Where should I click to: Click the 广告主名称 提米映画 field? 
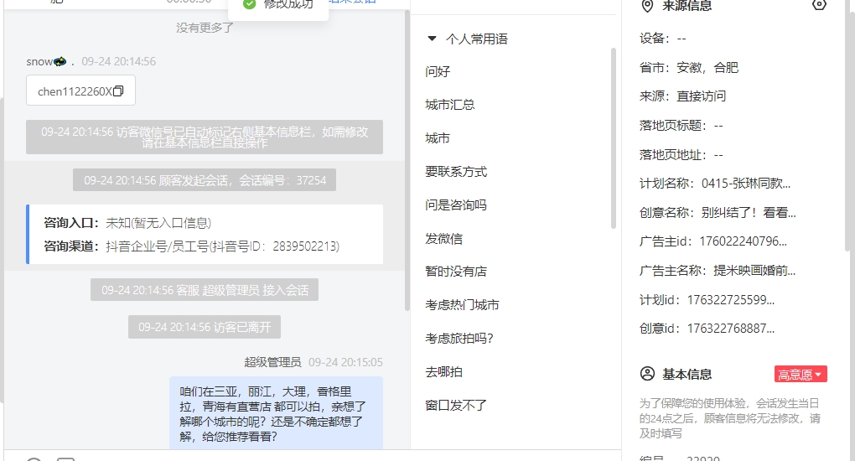pos(718,271)
